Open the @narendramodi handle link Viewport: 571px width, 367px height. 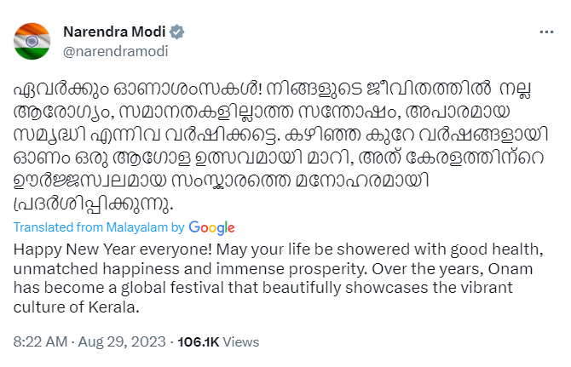pyautogui.click(x=116, y=50)
